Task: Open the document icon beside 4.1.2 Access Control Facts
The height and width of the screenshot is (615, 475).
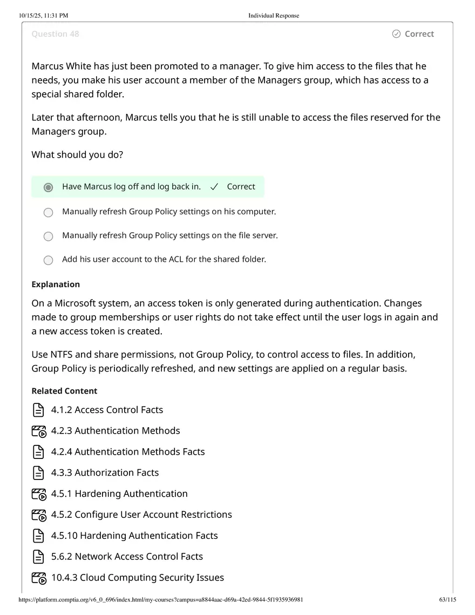Action: (38, 410)
